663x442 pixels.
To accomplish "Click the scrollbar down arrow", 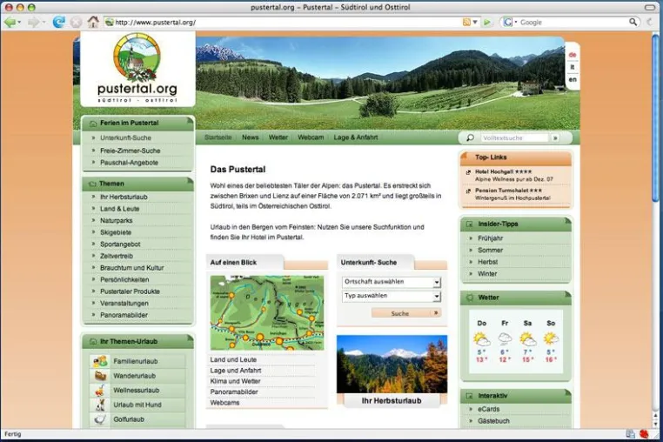I will [x=655, y=424].
